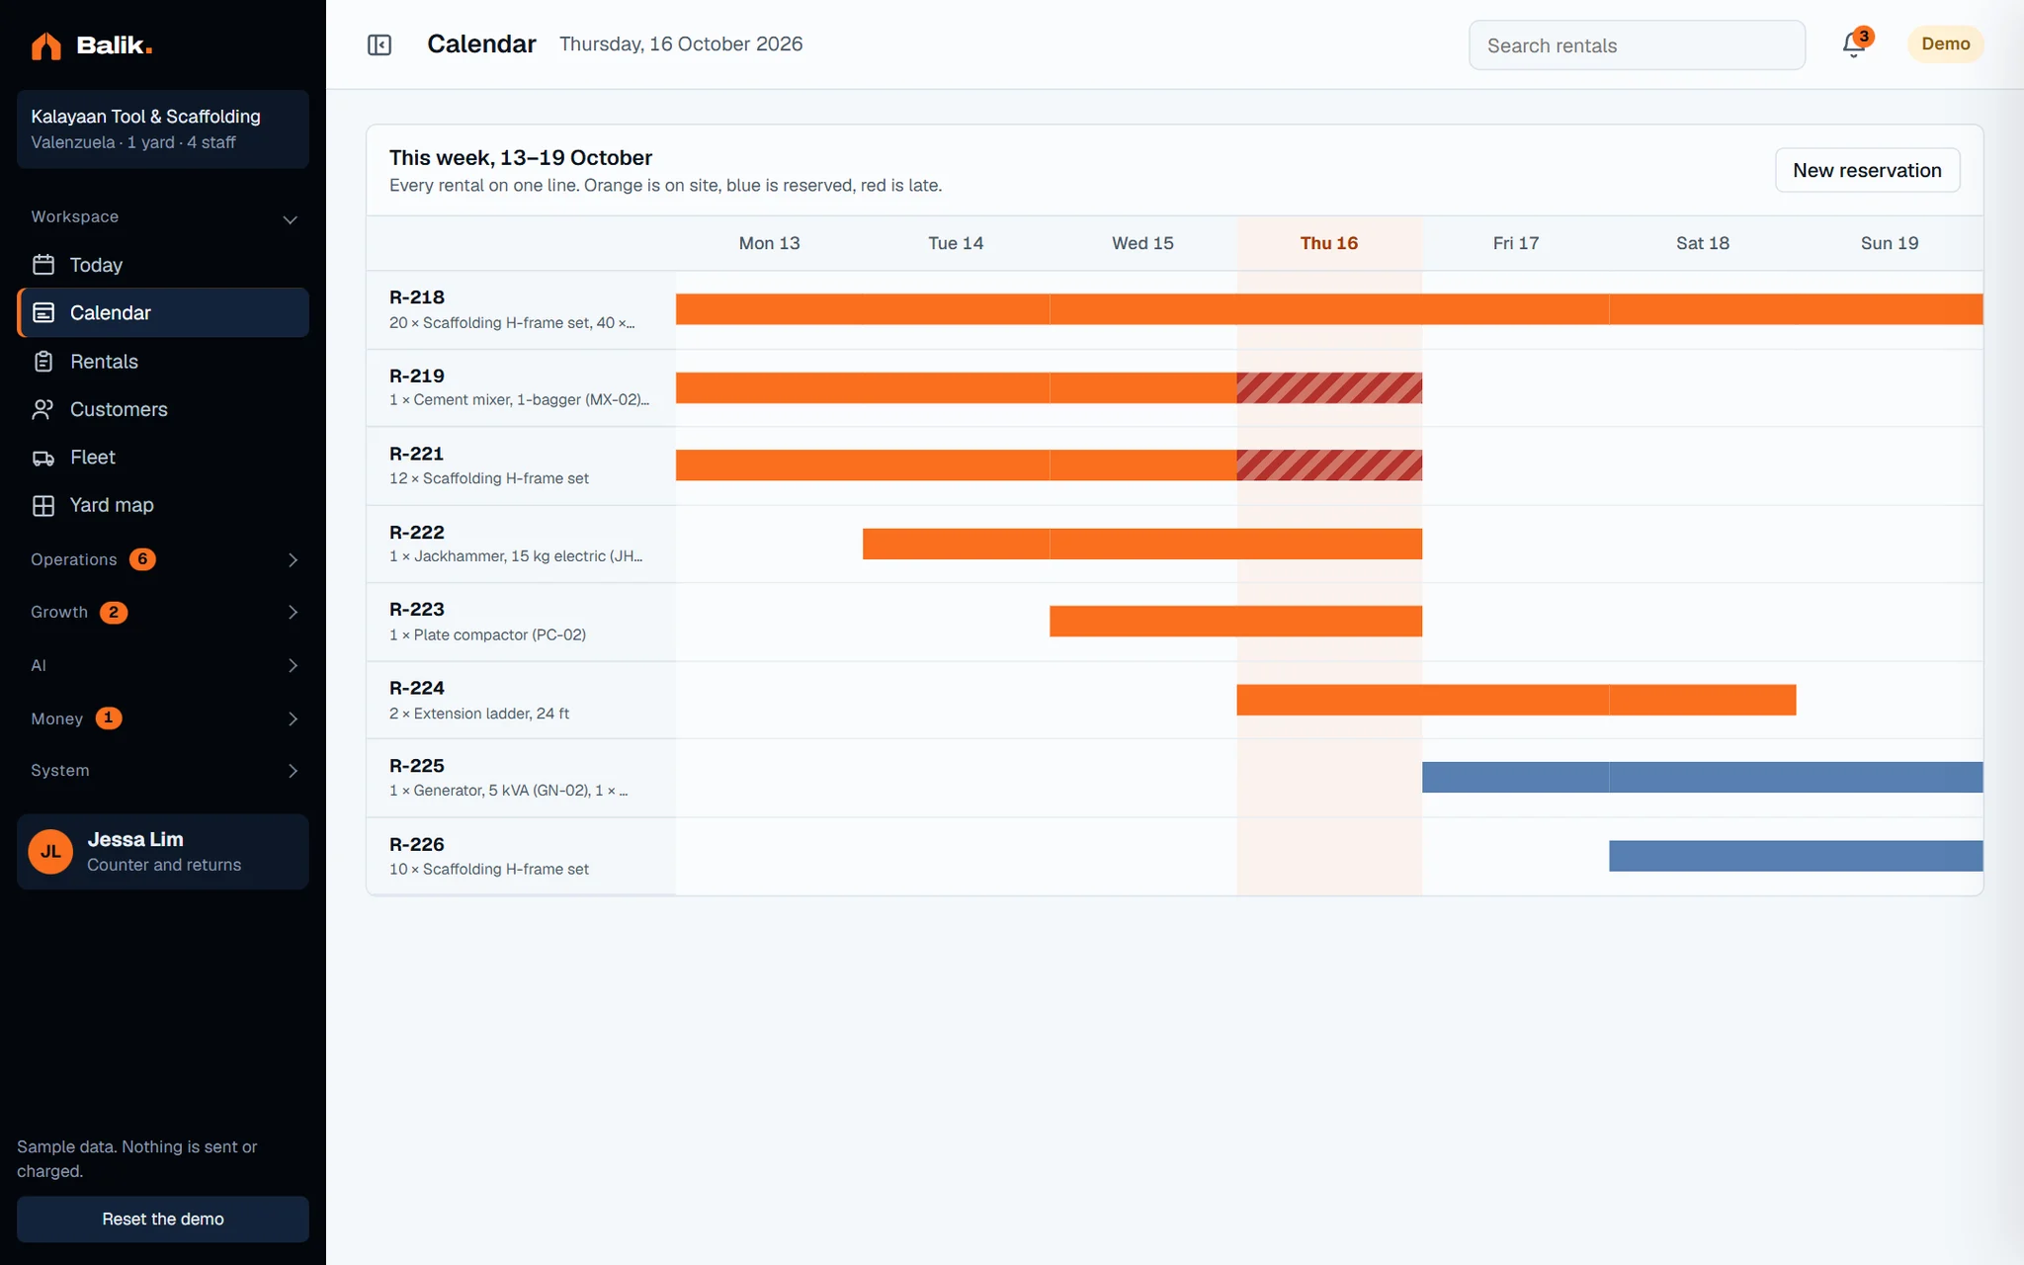Image resolution: width=2024 pixels, height=1265 pixels.
Task: Open the Today page
Action: pyautogui.click(x=163, y=264)
